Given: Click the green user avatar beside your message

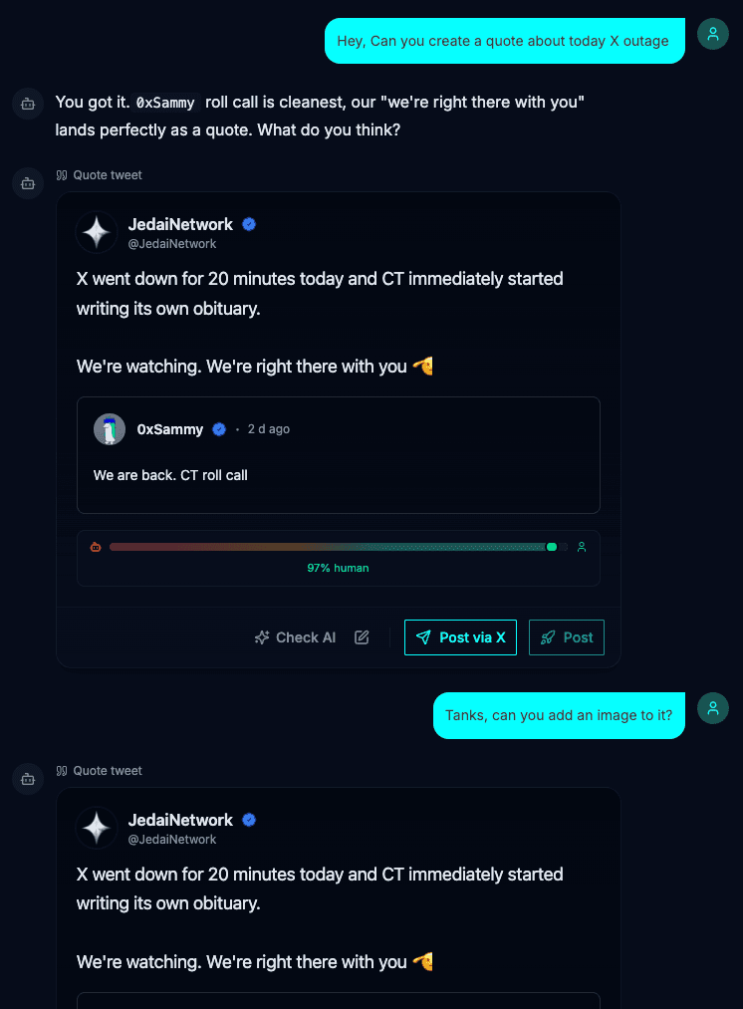Looking at the screenshot, I should (x=712, y=33).
